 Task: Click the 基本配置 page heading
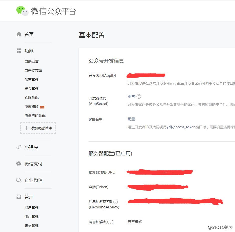[x=92, y=35]
